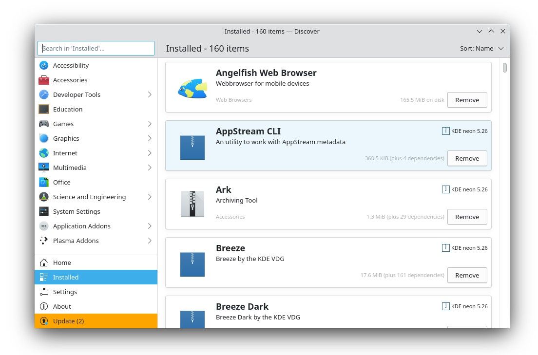This screenshot has height=355, width=538.
Task: Remove the Ark archiving tool
Action: point(467,217)
